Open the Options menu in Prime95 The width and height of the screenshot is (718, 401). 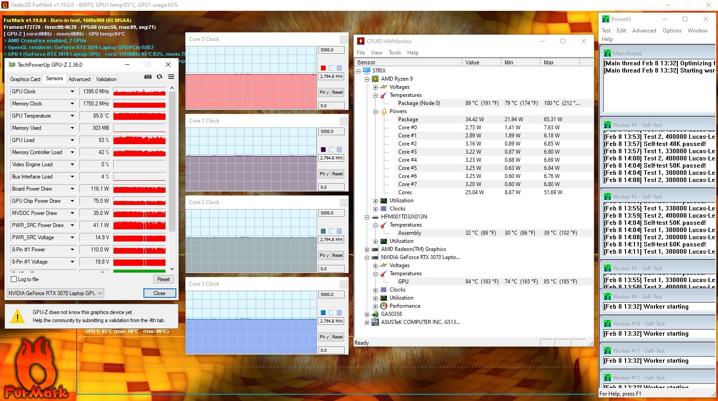click(672, 31)
